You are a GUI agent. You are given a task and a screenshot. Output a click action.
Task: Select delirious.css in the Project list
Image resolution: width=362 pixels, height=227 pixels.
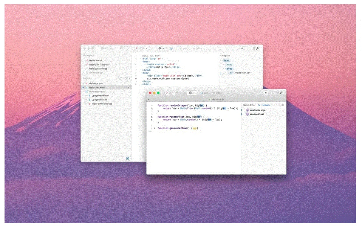point(96,84)
